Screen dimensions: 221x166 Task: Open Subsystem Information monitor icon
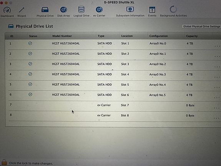(x=130, y=9)
